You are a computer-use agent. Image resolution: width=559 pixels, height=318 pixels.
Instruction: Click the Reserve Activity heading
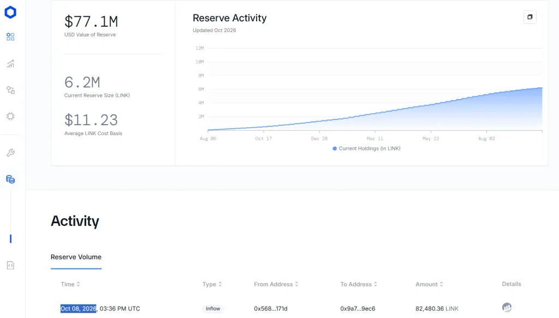tap(230, 18)
